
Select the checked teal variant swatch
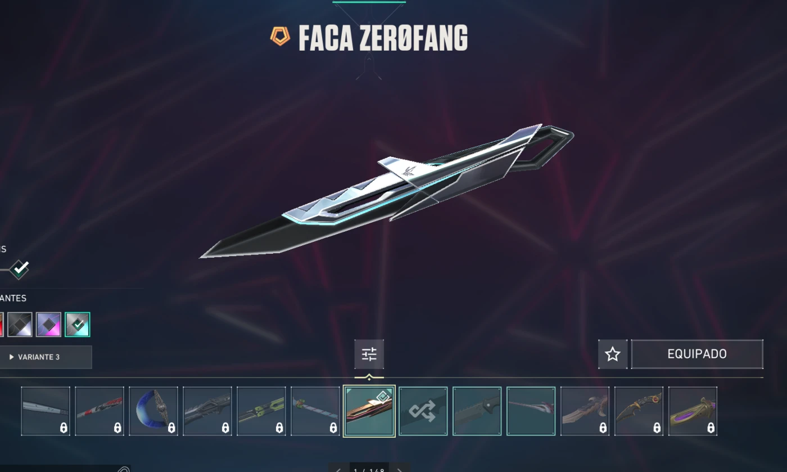[x=78, y=325]
